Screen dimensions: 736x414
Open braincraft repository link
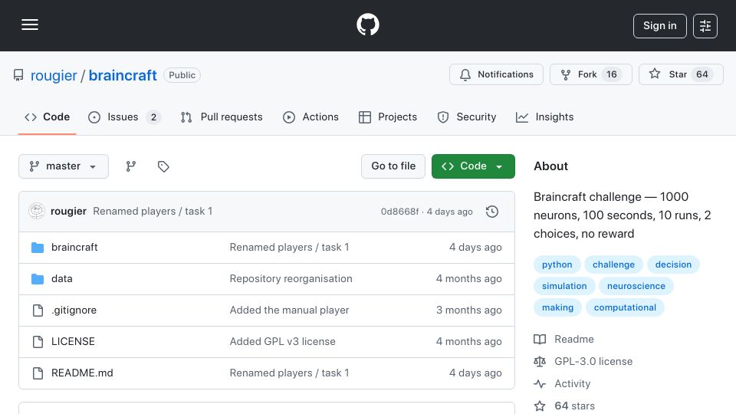[123, 75]
